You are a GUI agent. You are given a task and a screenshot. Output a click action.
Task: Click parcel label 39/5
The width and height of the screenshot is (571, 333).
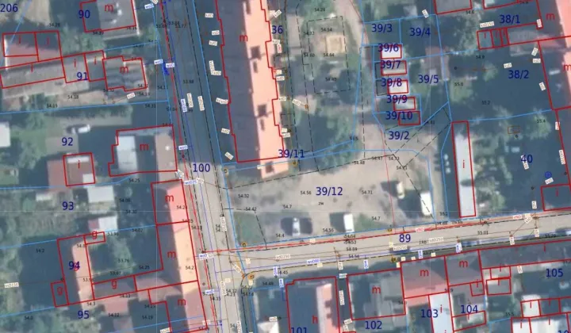[428, 79]
